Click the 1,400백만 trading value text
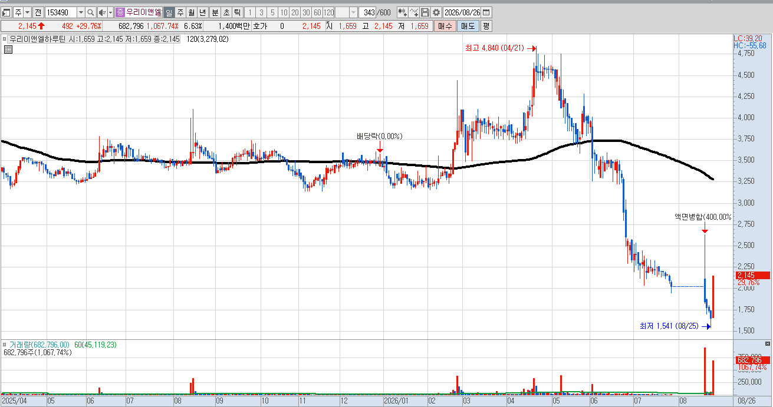This screenshot has width=773, height=407. (234, 26)
